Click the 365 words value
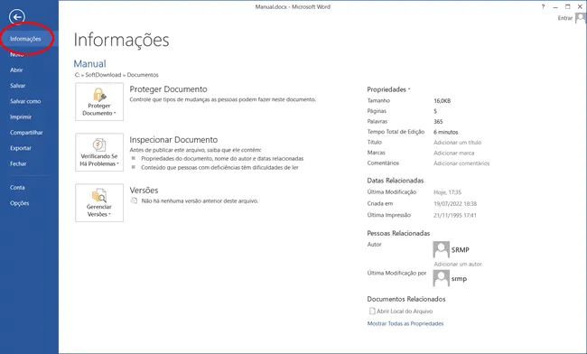The height and width of the screenshot is (354, 587). click(x=438, y=122)
